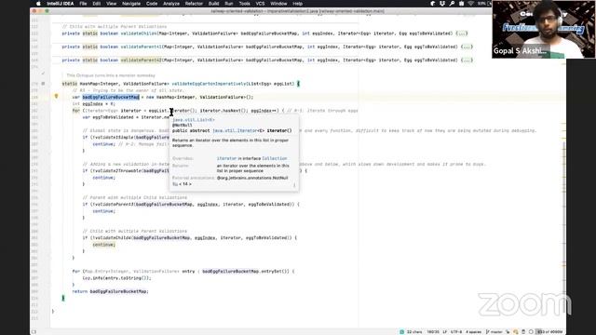Click the green inspection status icon in status bar
The width and height of the screenshot is (596, 335).
coord(401,332)
